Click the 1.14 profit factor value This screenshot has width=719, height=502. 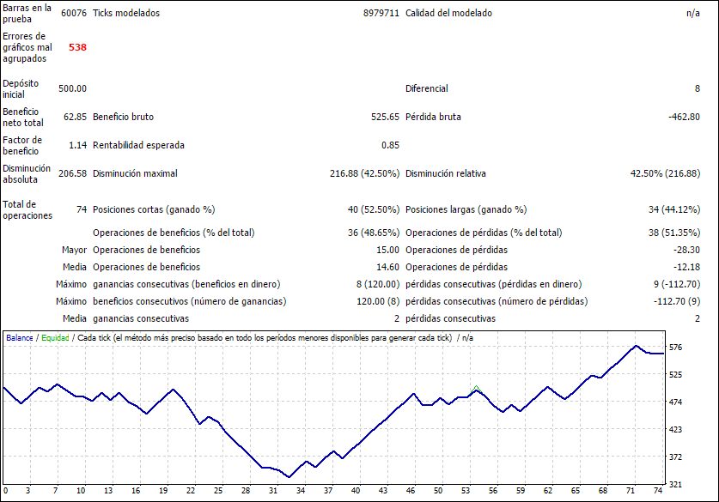(77, 145)
